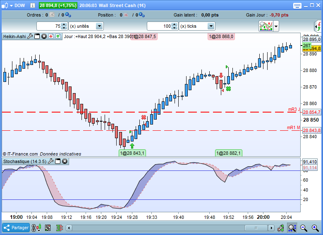Select the green order label 1@28 882,1

point(228,153)
